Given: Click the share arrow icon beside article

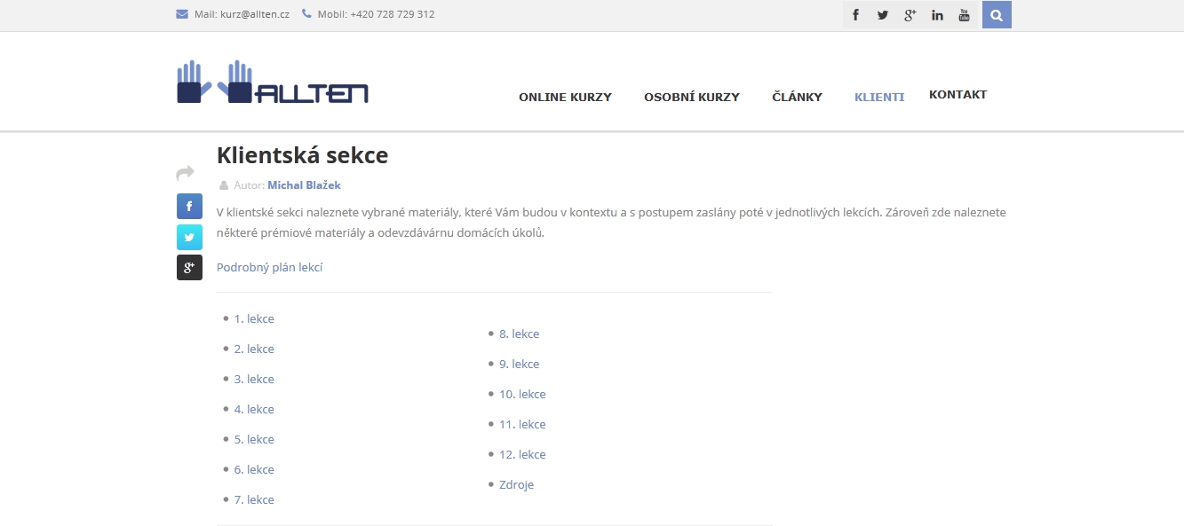Looking at the screenshot, I should (x=185, y=173).
